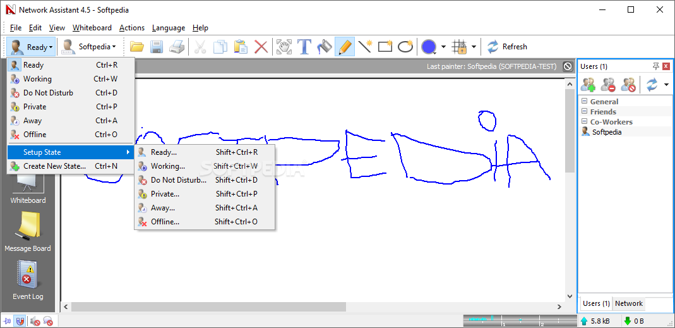The height and width of the screenshot is (328, 675).
Task: Select Working... in Setup State submenu
Action: tap(205, 166)
